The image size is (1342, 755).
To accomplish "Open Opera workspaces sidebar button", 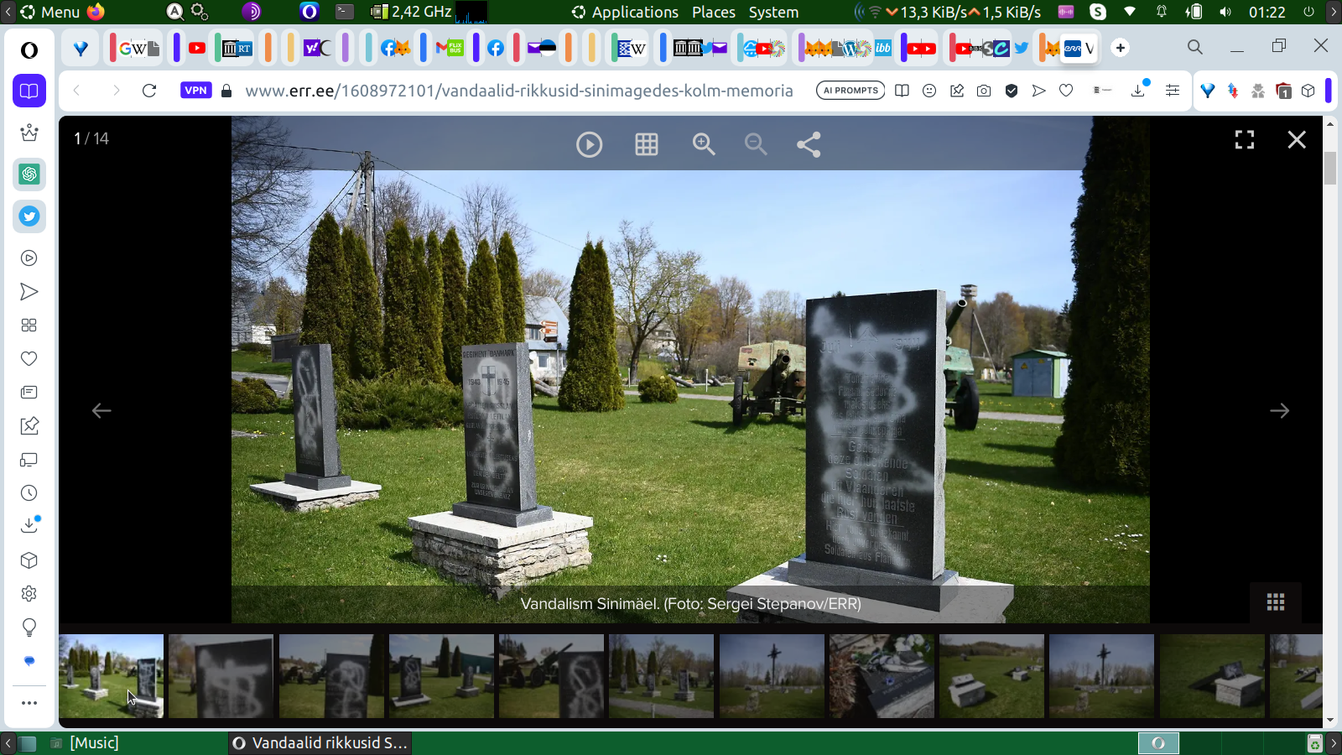I will coord(29,91).
